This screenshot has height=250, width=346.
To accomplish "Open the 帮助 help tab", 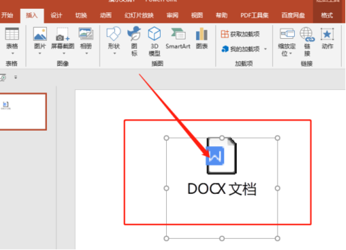I will [x=221, y=15].
